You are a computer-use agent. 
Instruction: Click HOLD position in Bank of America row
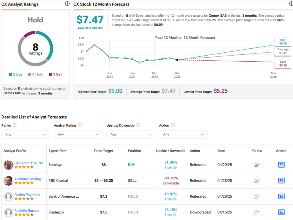133,197
